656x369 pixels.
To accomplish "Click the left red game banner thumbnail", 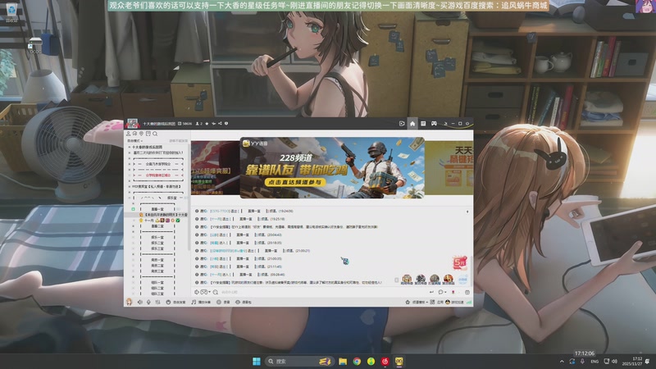I will pyautogui.click(x=216, y=168).
